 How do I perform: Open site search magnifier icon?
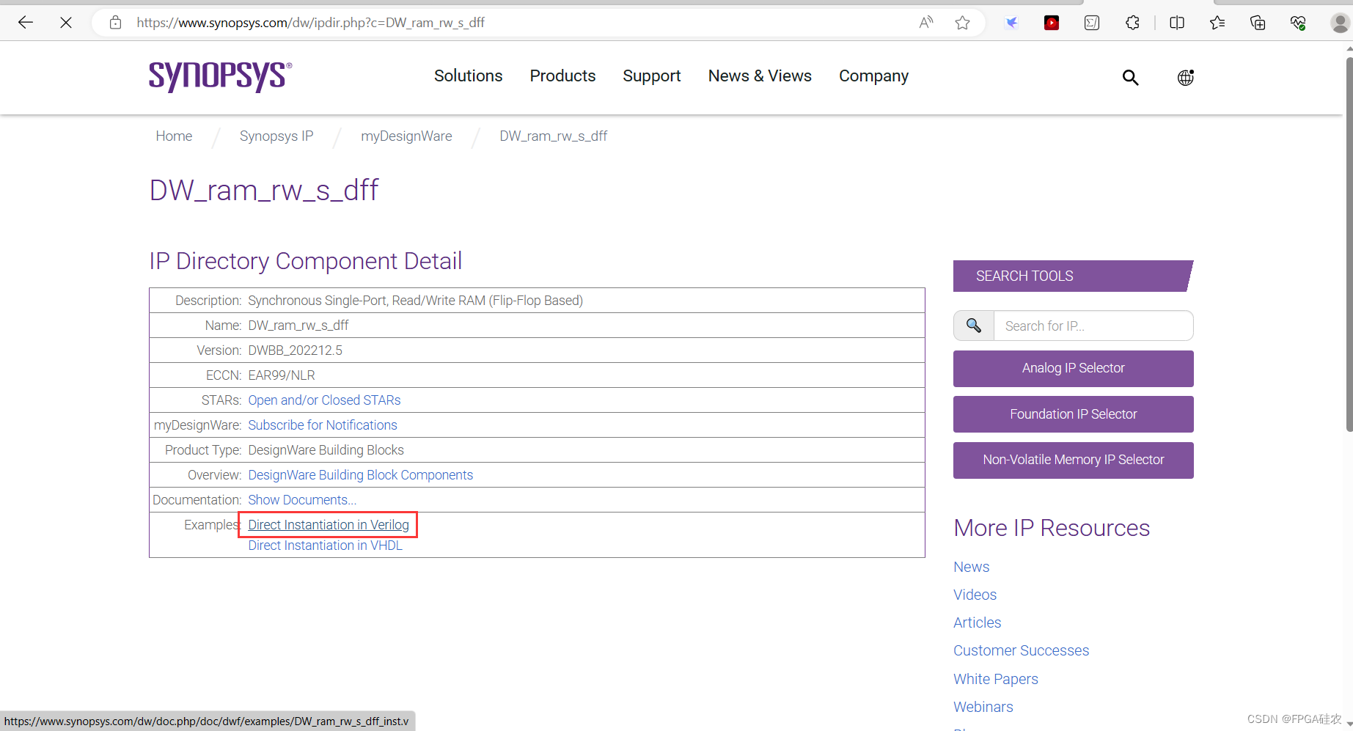coord(1130,78)
